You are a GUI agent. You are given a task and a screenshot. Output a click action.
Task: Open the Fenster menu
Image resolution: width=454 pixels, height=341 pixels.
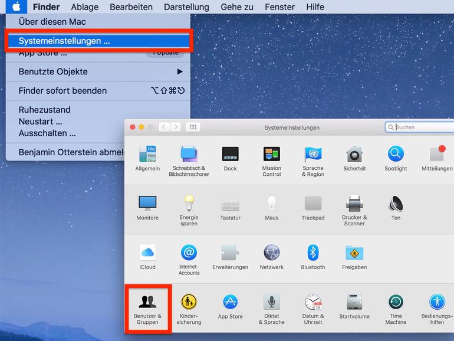[x=279, y=6]
